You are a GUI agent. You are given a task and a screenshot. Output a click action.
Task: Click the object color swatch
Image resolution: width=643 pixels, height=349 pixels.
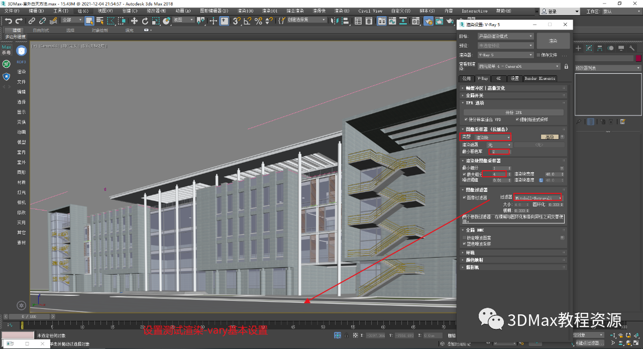click(x=638, y=58)
